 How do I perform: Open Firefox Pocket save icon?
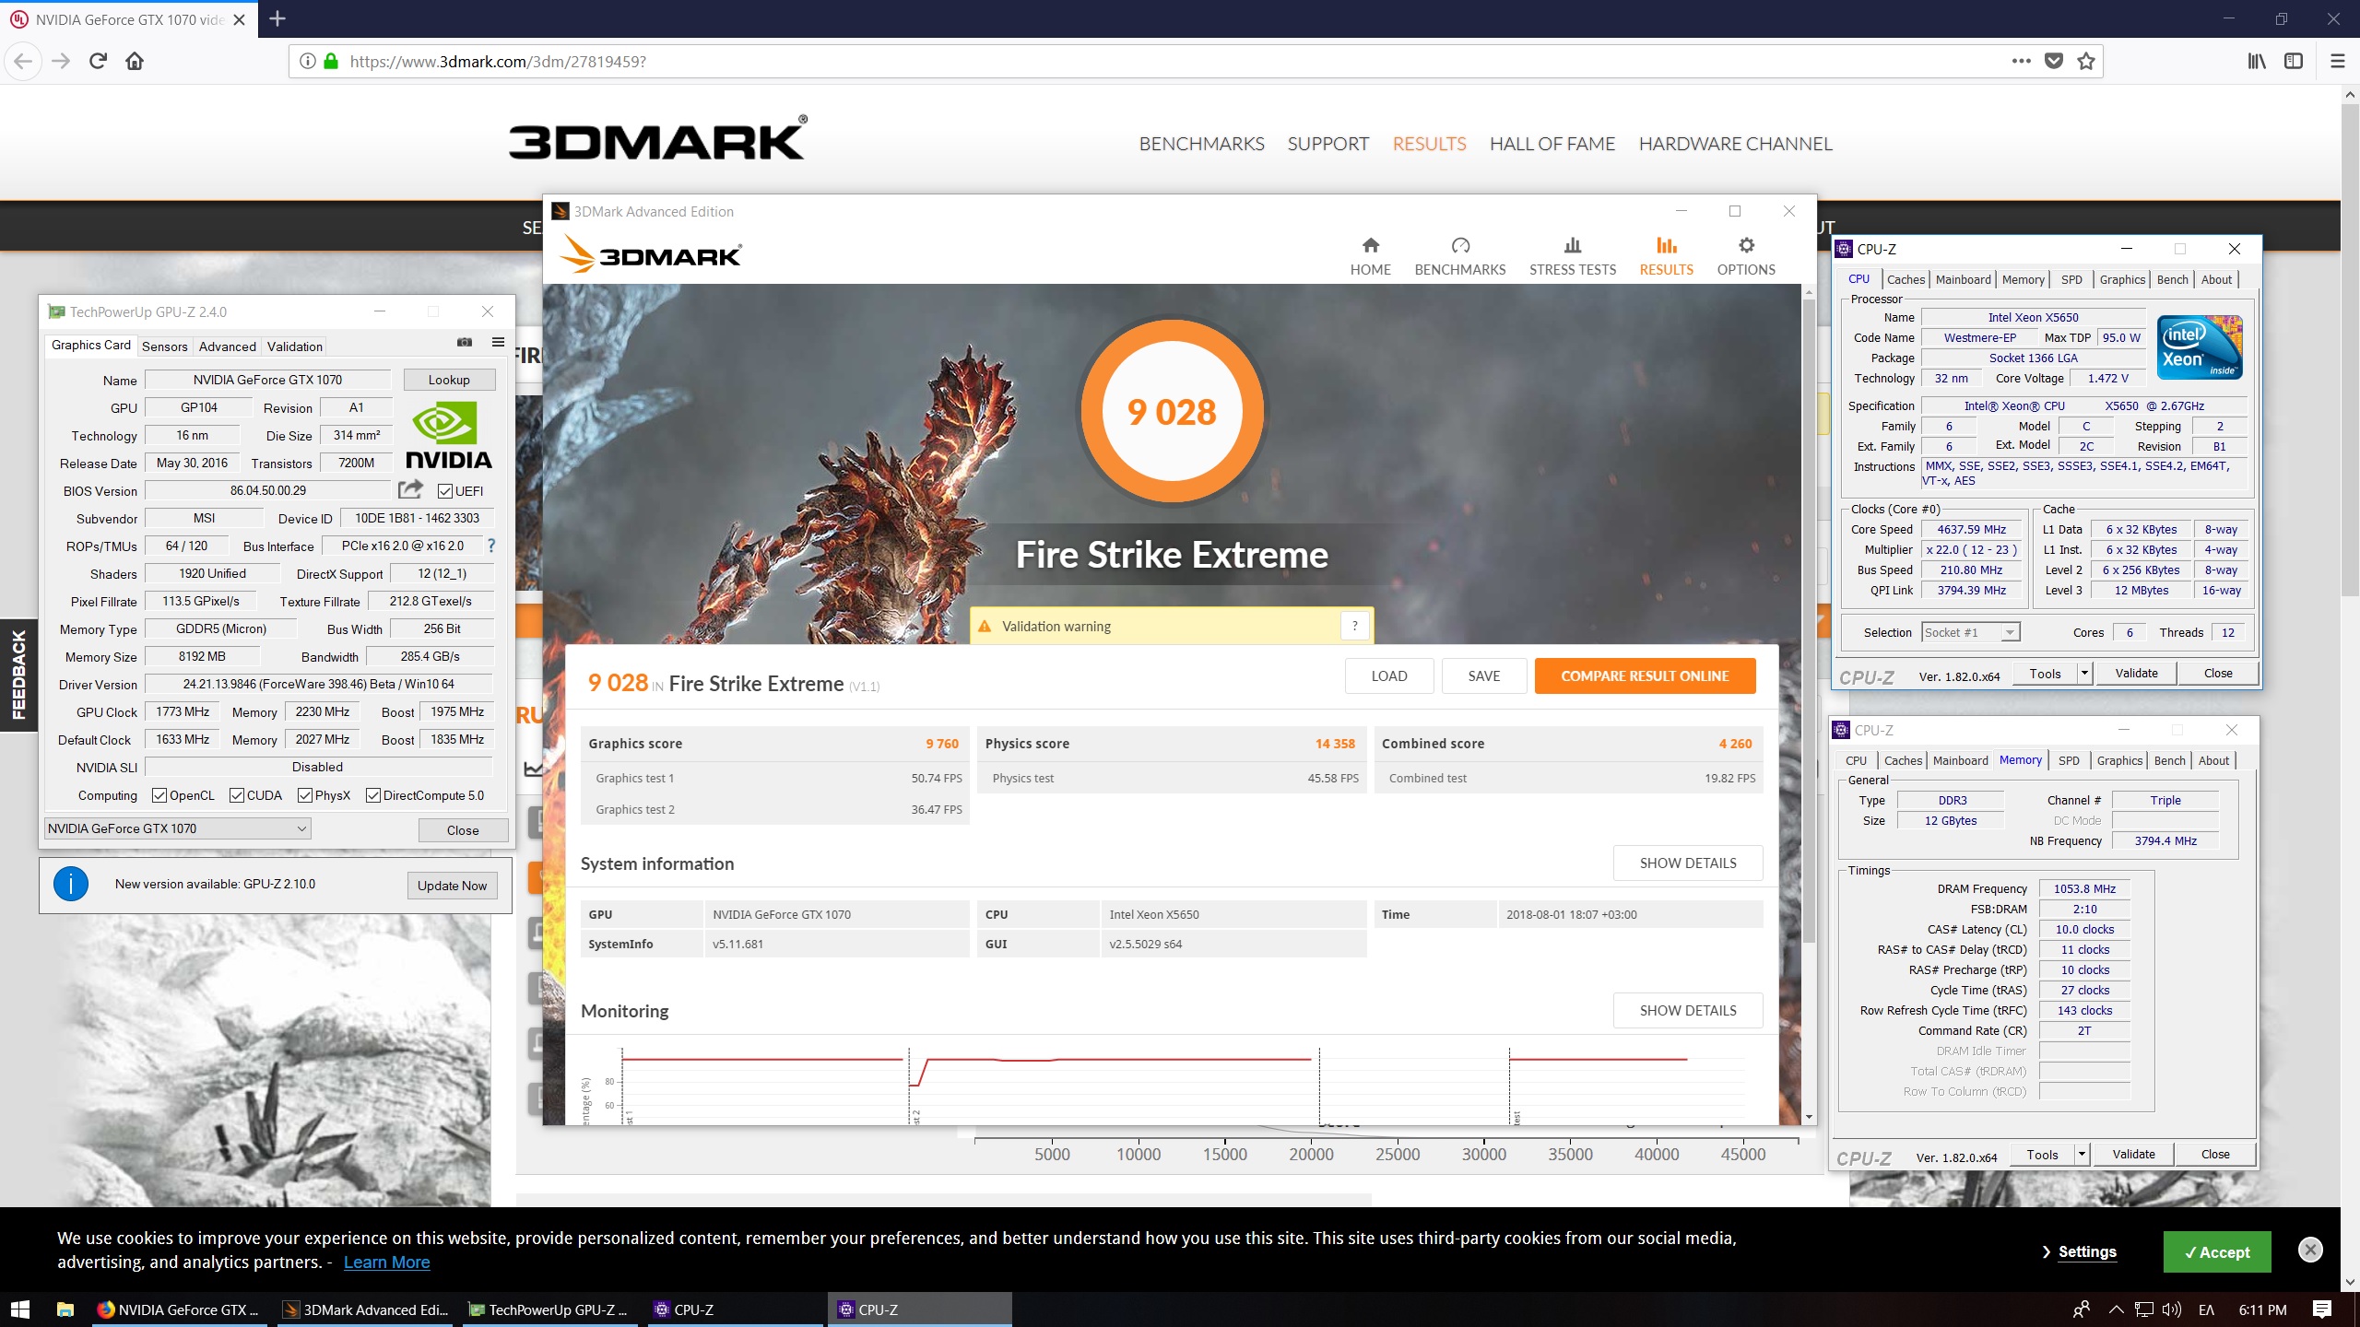(x=2054, y=61)
